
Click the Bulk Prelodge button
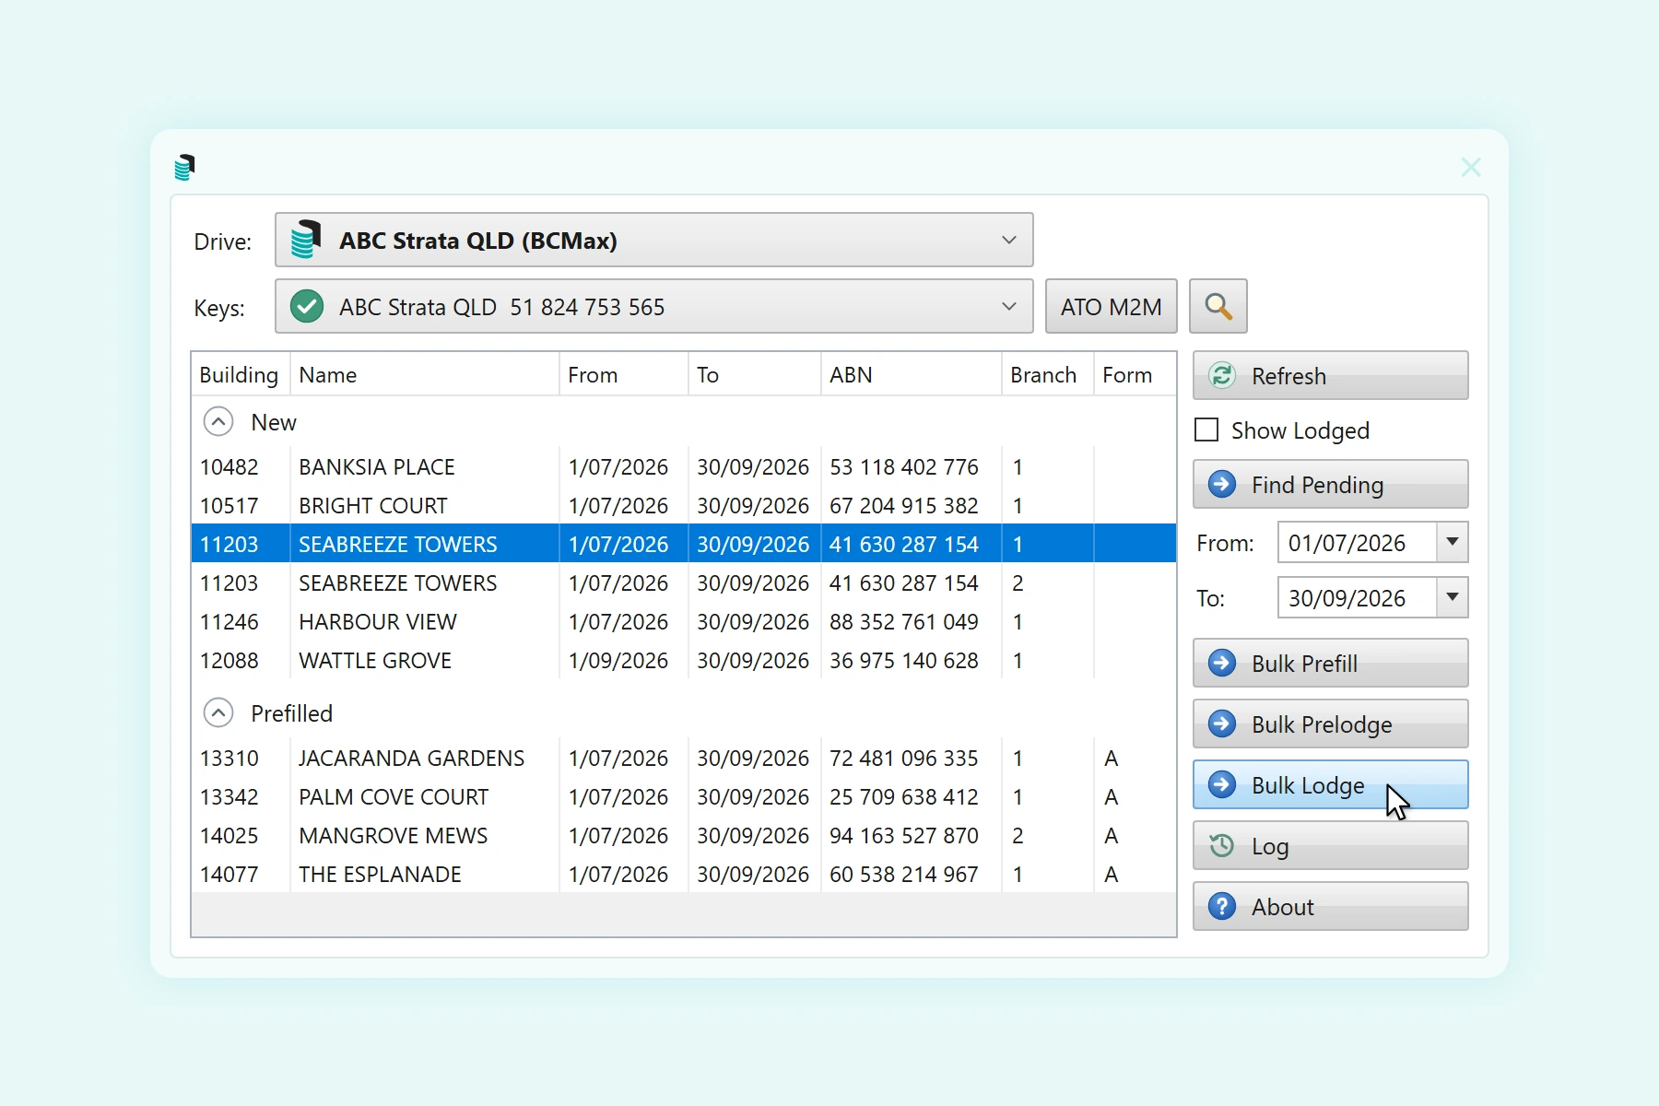[x=1331, y=724]
